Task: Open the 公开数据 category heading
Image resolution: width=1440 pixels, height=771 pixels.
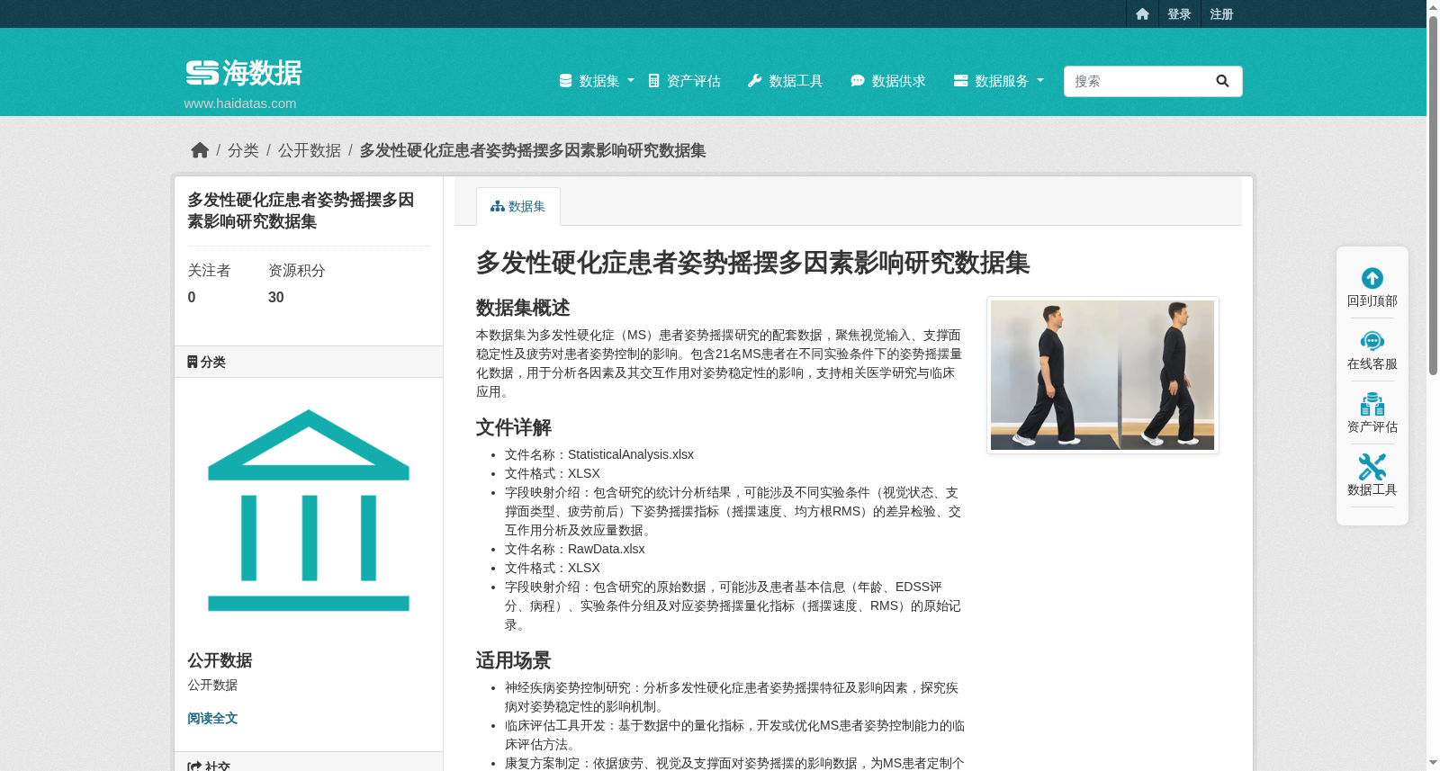Action: tap(220, 660)
